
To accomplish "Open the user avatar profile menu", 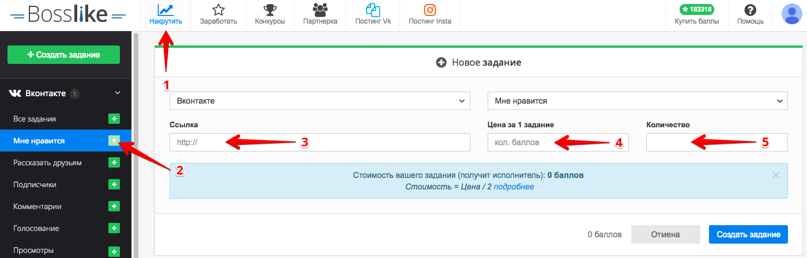I will point(791,13).
